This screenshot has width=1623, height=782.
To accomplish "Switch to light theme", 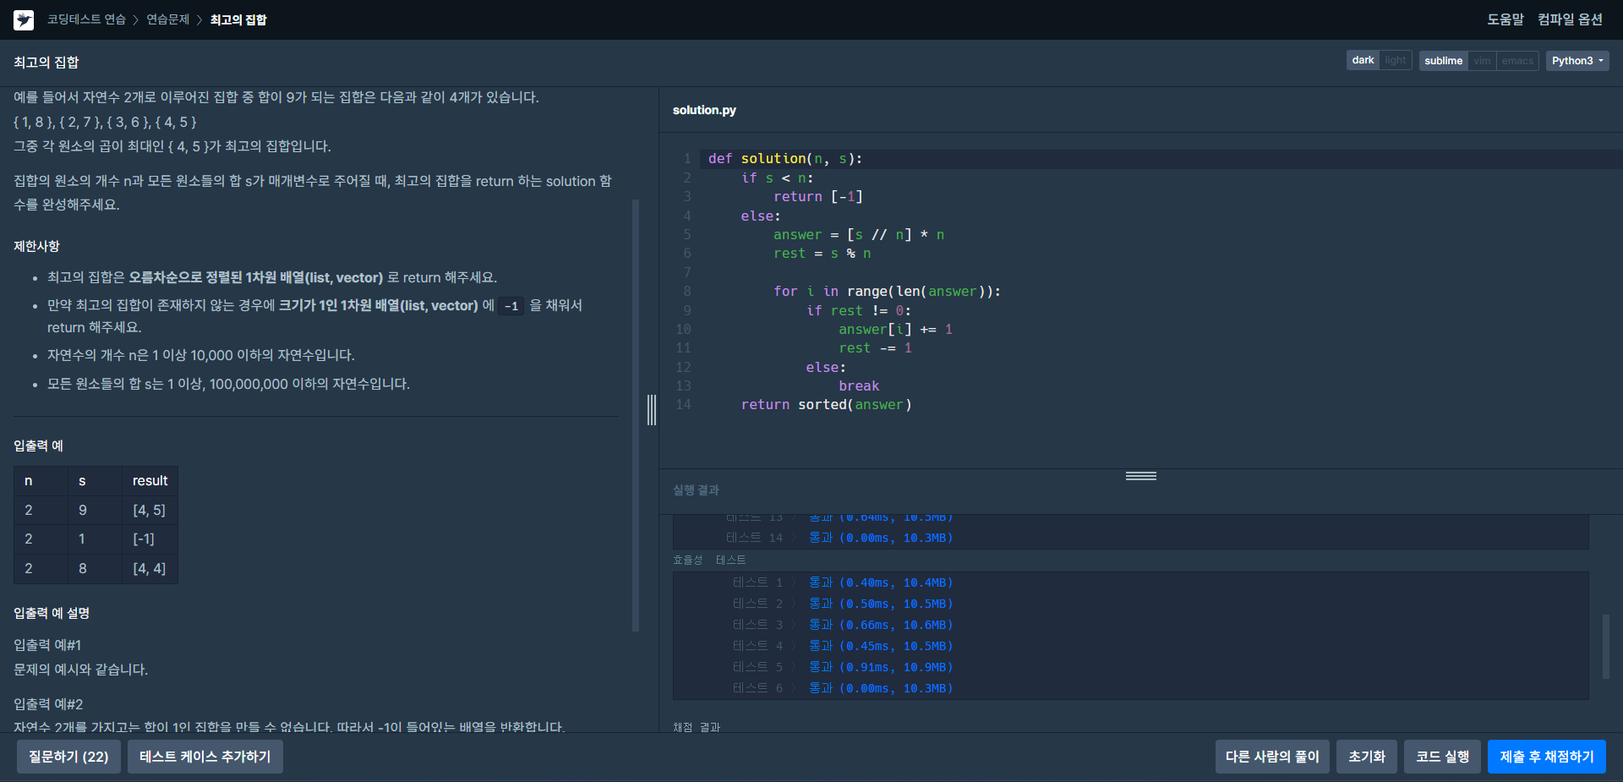I will [1396, 60].
